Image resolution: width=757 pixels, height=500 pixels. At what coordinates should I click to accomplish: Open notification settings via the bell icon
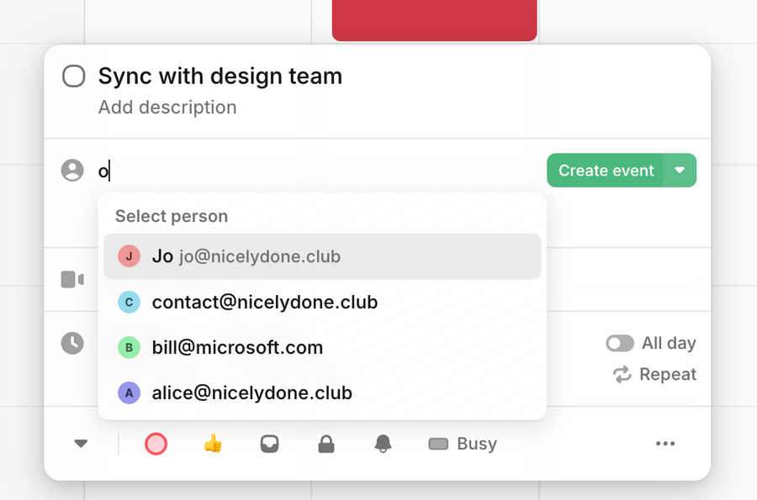pos(383,444)
